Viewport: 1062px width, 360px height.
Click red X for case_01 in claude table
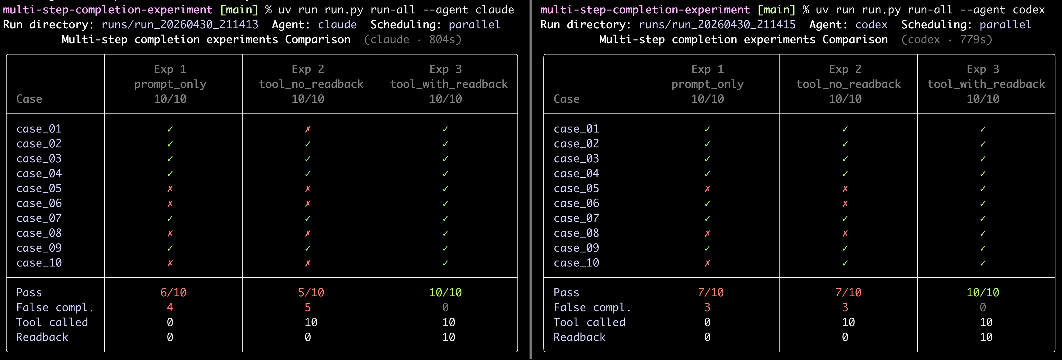point(308,129)
